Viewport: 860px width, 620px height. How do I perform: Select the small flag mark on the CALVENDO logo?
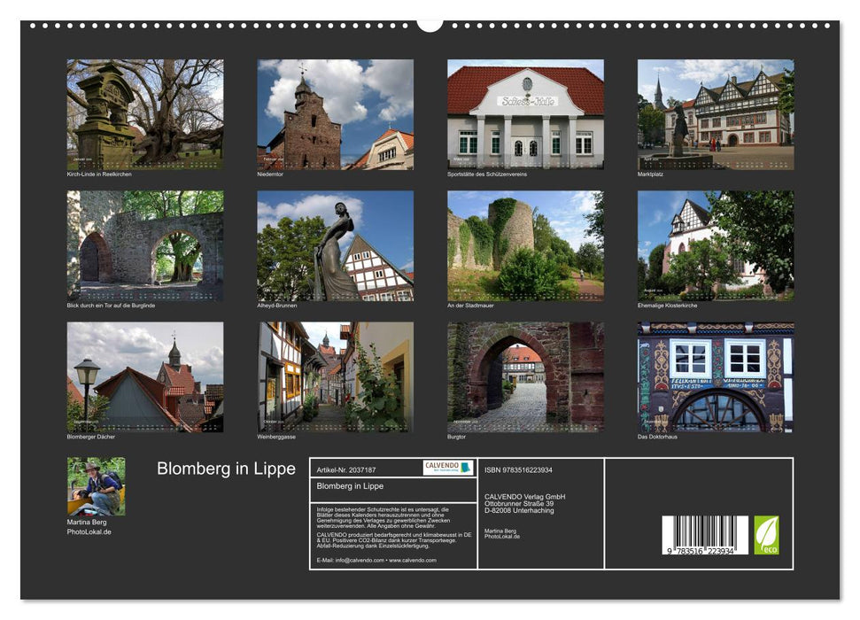tap(465, 468)
